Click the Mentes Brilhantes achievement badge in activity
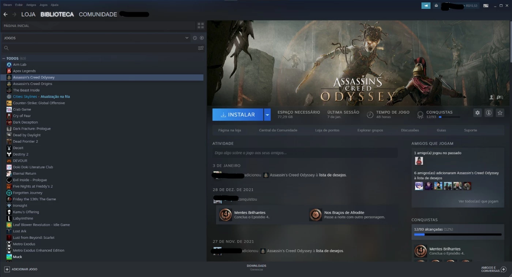 [226, 215]
